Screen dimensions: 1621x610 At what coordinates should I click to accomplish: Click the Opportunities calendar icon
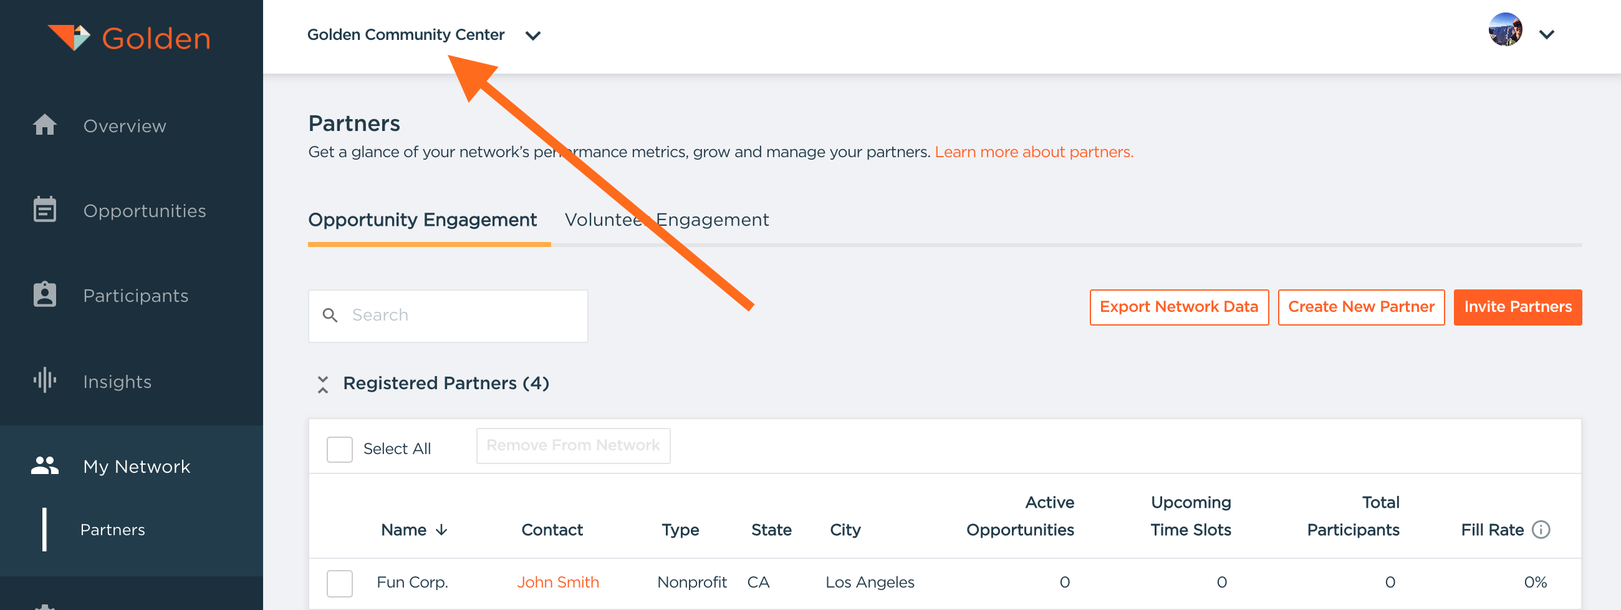[45, 210]
